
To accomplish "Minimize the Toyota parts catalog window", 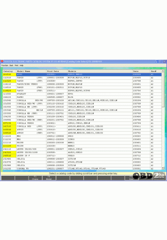I will pyautogui.click(x=157, y=62).
